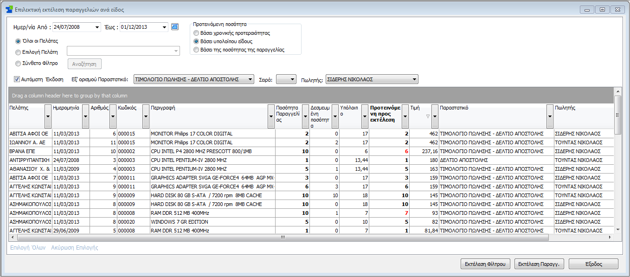
Task: Open the Ημερ/νία Από date dropdown
Action: tap(97, 27)
